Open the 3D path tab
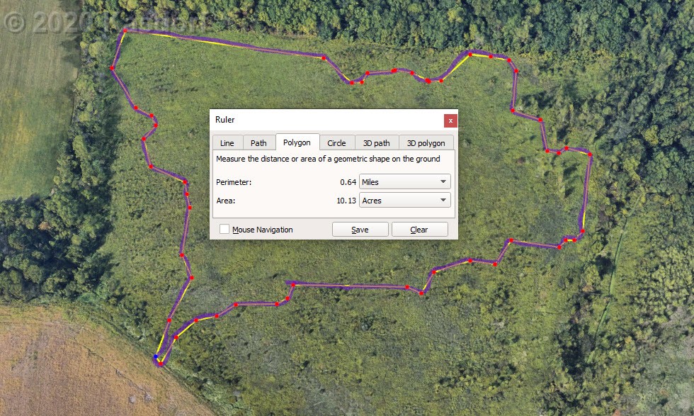Screen dimensions: 694x416 coord(376,142)
